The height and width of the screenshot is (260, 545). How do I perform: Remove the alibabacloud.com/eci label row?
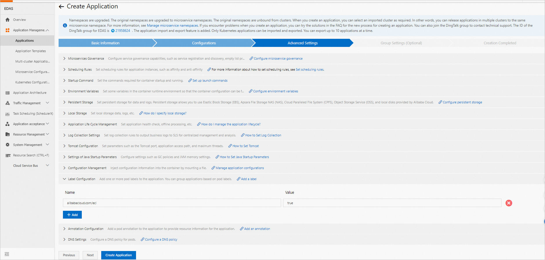[509, 203]
